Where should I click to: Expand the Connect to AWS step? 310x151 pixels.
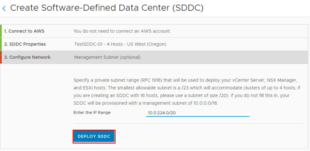tap(24, 31)
